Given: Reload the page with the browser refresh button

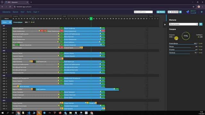Looking at the screenshot, I should pos(10,7).
